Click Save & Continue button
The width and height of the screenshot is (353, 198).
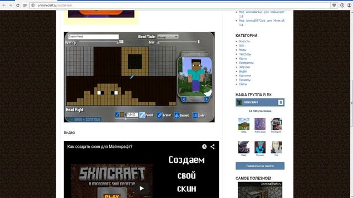83,119
